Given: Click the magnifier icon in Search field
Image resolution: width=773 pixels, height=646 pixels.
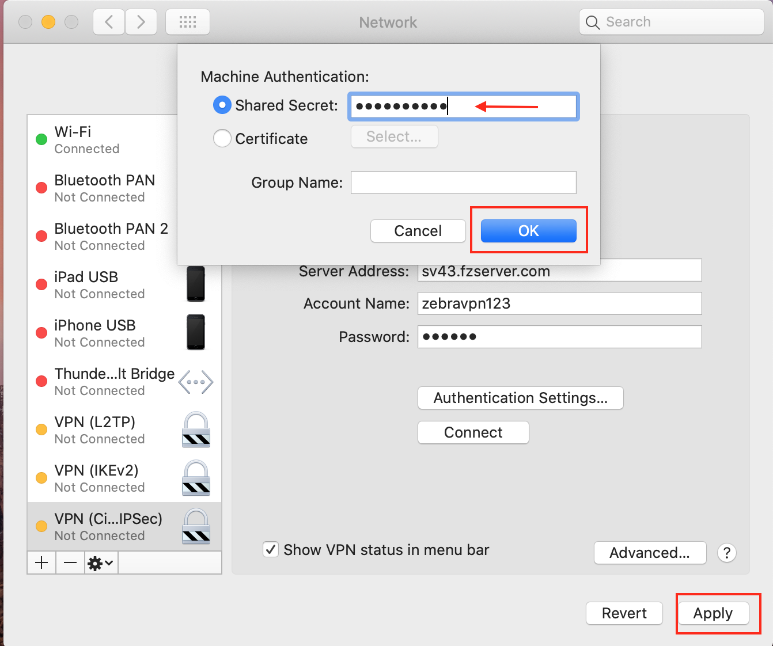Looking at the screenshot, I should (593, 22).
